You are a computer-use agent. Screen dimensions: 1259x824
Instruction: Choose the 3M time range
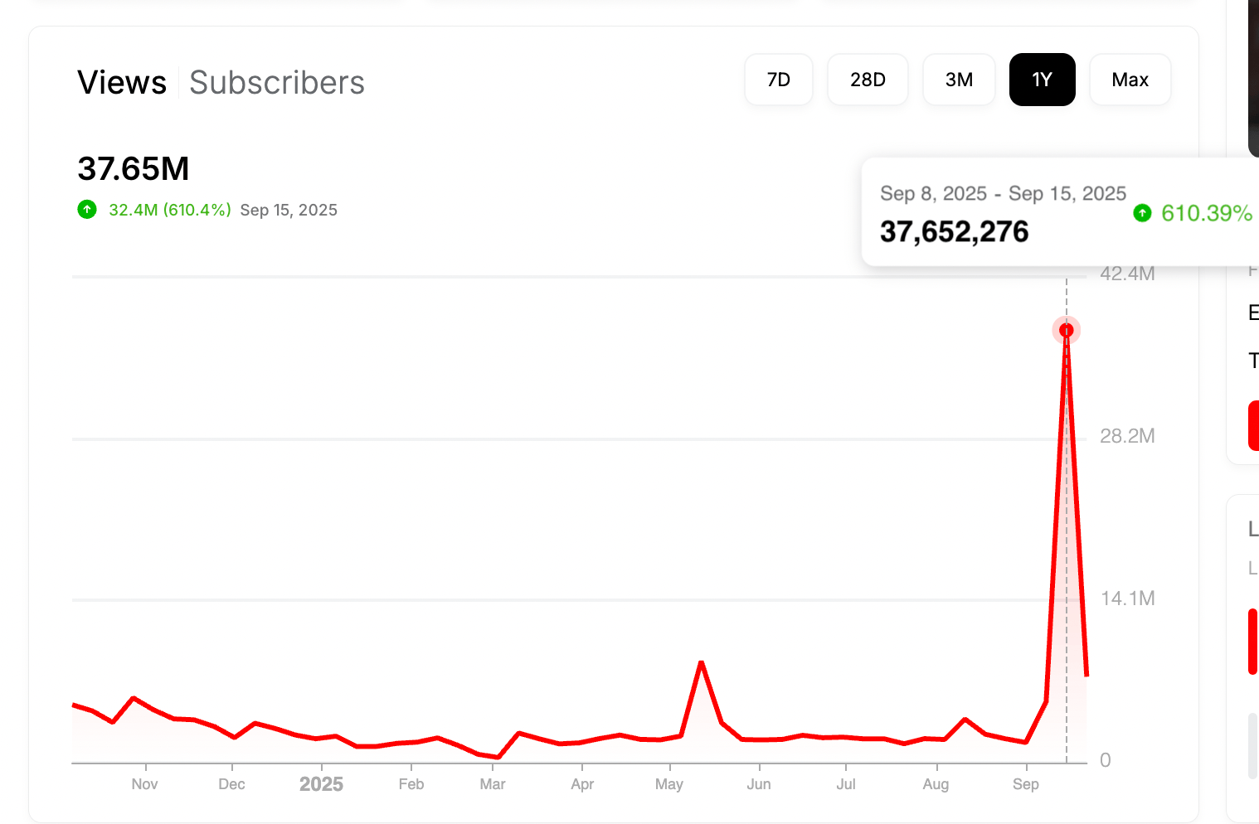[x=959, y=80]
